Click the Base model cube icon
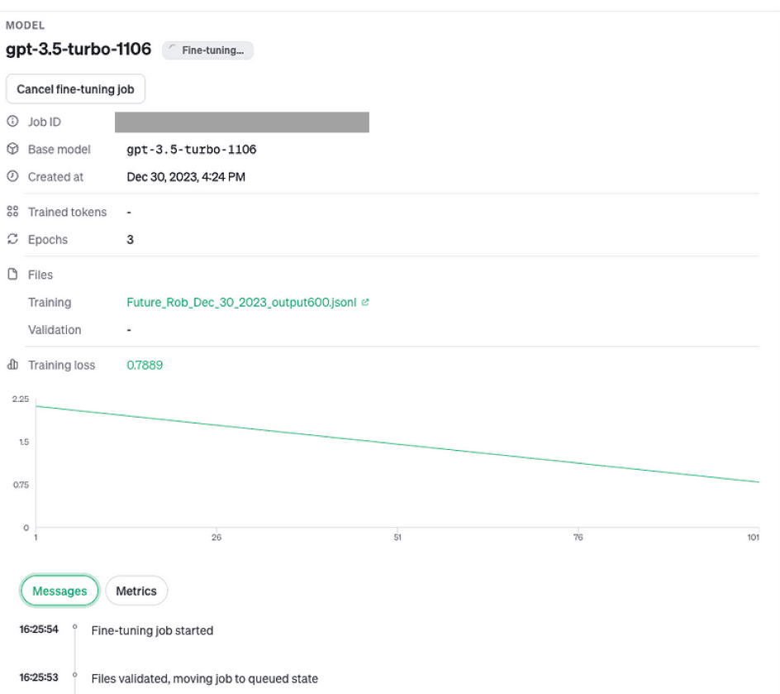The image size is (780, 694). pyautogui.click(x=12, y=149)
